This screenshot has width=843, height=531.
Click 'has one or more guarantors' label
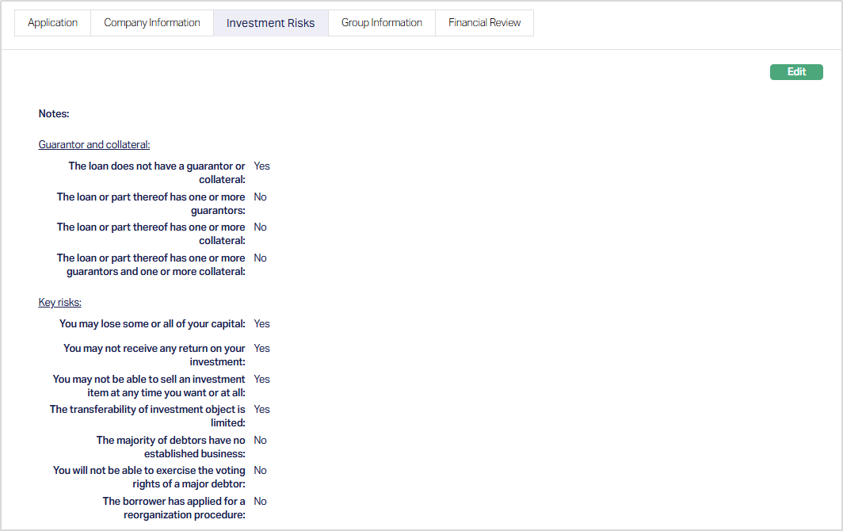151,204
